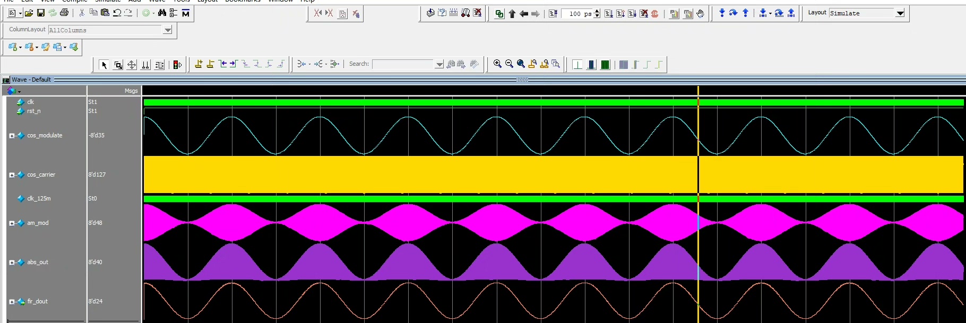This screenshot has height=323, width=966.
Task: Select the cos_carrier signal name
Action: click(41, 174)
